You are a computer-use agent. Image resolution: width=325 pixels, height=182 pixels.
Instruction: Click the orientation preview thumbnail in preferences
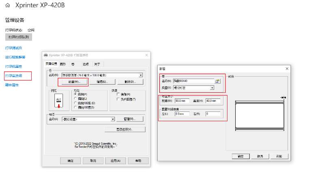(59, 101)
